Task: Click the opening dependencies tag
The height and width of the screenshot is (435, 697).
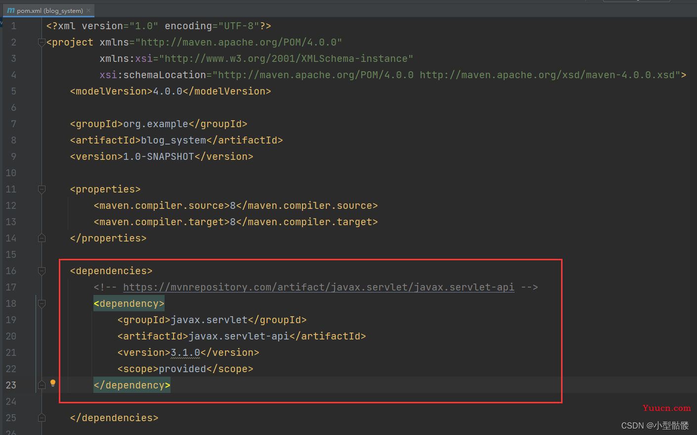Action: 111,271
